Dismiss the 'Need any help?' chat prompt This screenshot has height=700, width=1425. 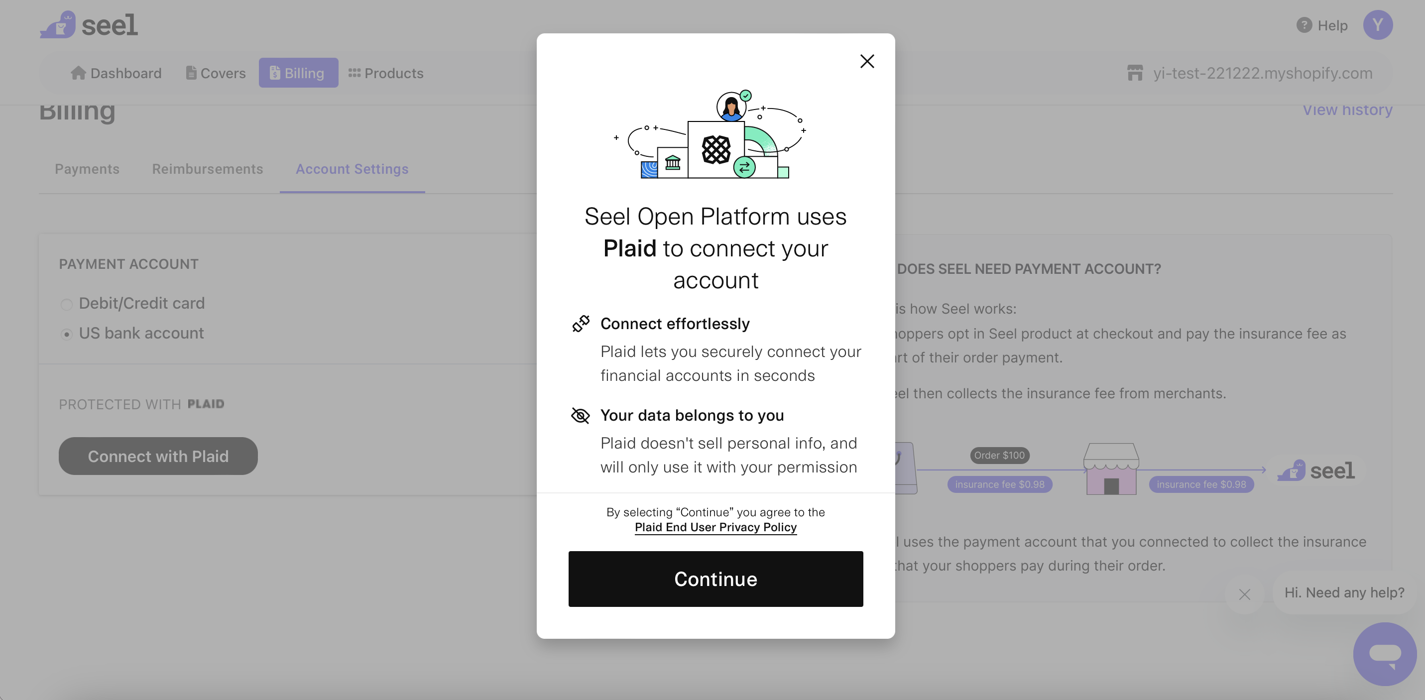tap(1245, 594)
